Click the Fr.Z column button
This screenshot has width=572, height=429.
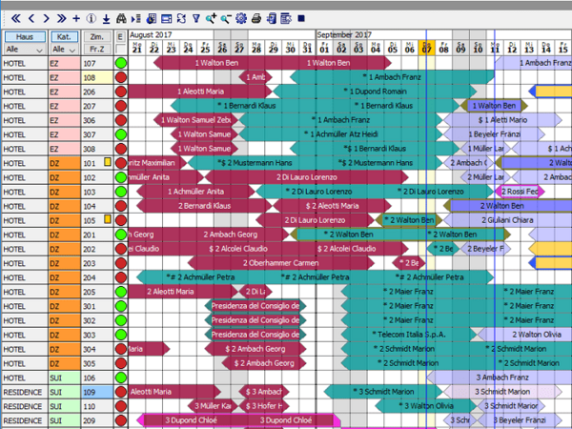(x=95, y=49)
